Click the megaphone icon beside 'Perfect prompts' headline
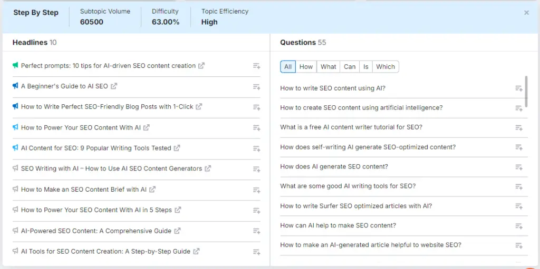540x269 pixels. pos(15,66)
